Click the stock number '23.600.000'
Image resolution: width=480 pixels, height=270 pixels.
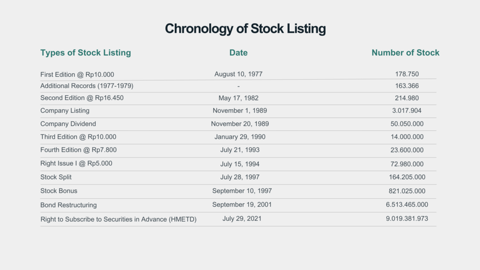click(x=407, y=150)
